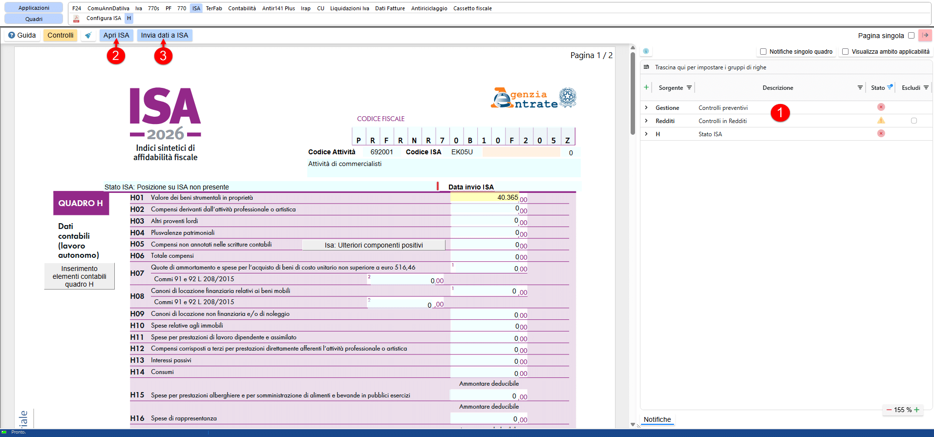This screenshot has height=437, width=934.
Task: Click the warning icon in Redditi row
Action: point(881,120)
